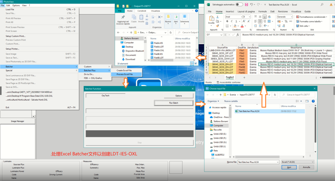Open the Excel (*.XLSX) file type dropdown
The height and width of the screenshot is (181, 335).
(x=313, y=162)
